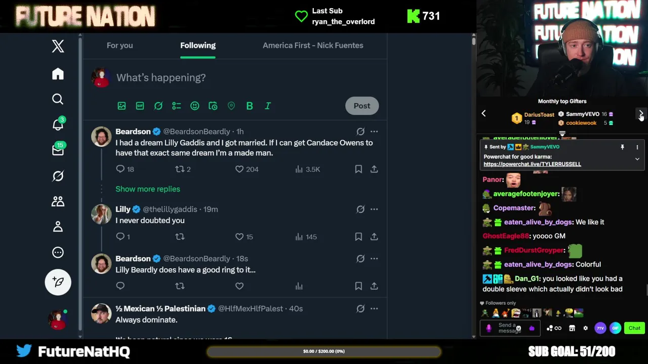Open Messages envelope with 15 badge
The height and width of the screenshot is (364, 648).
(58, 150)
